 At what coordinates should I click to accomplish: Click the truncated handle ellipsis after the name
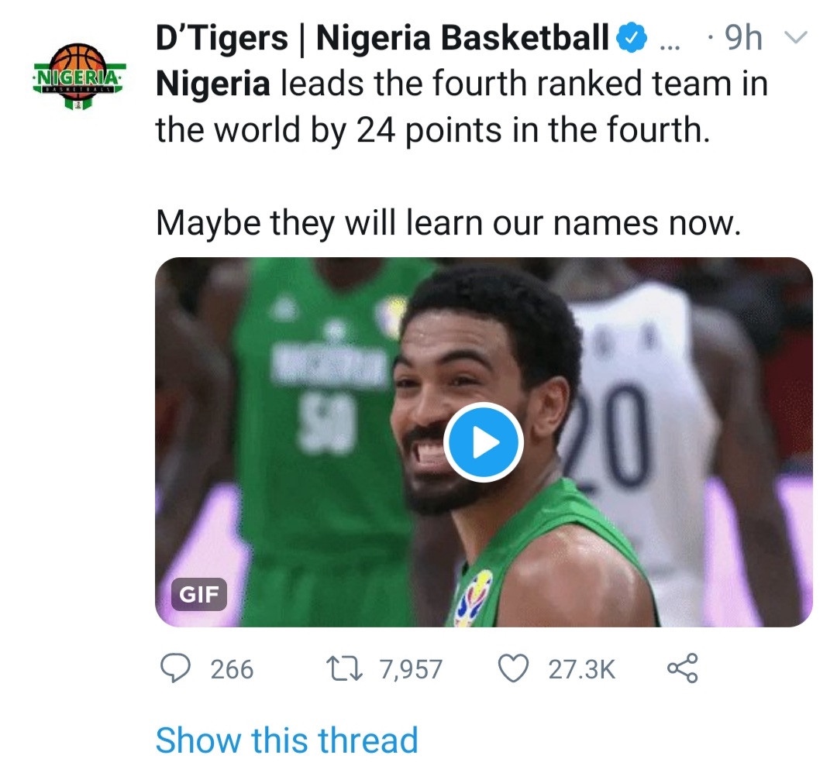click(x=666, y=40)
